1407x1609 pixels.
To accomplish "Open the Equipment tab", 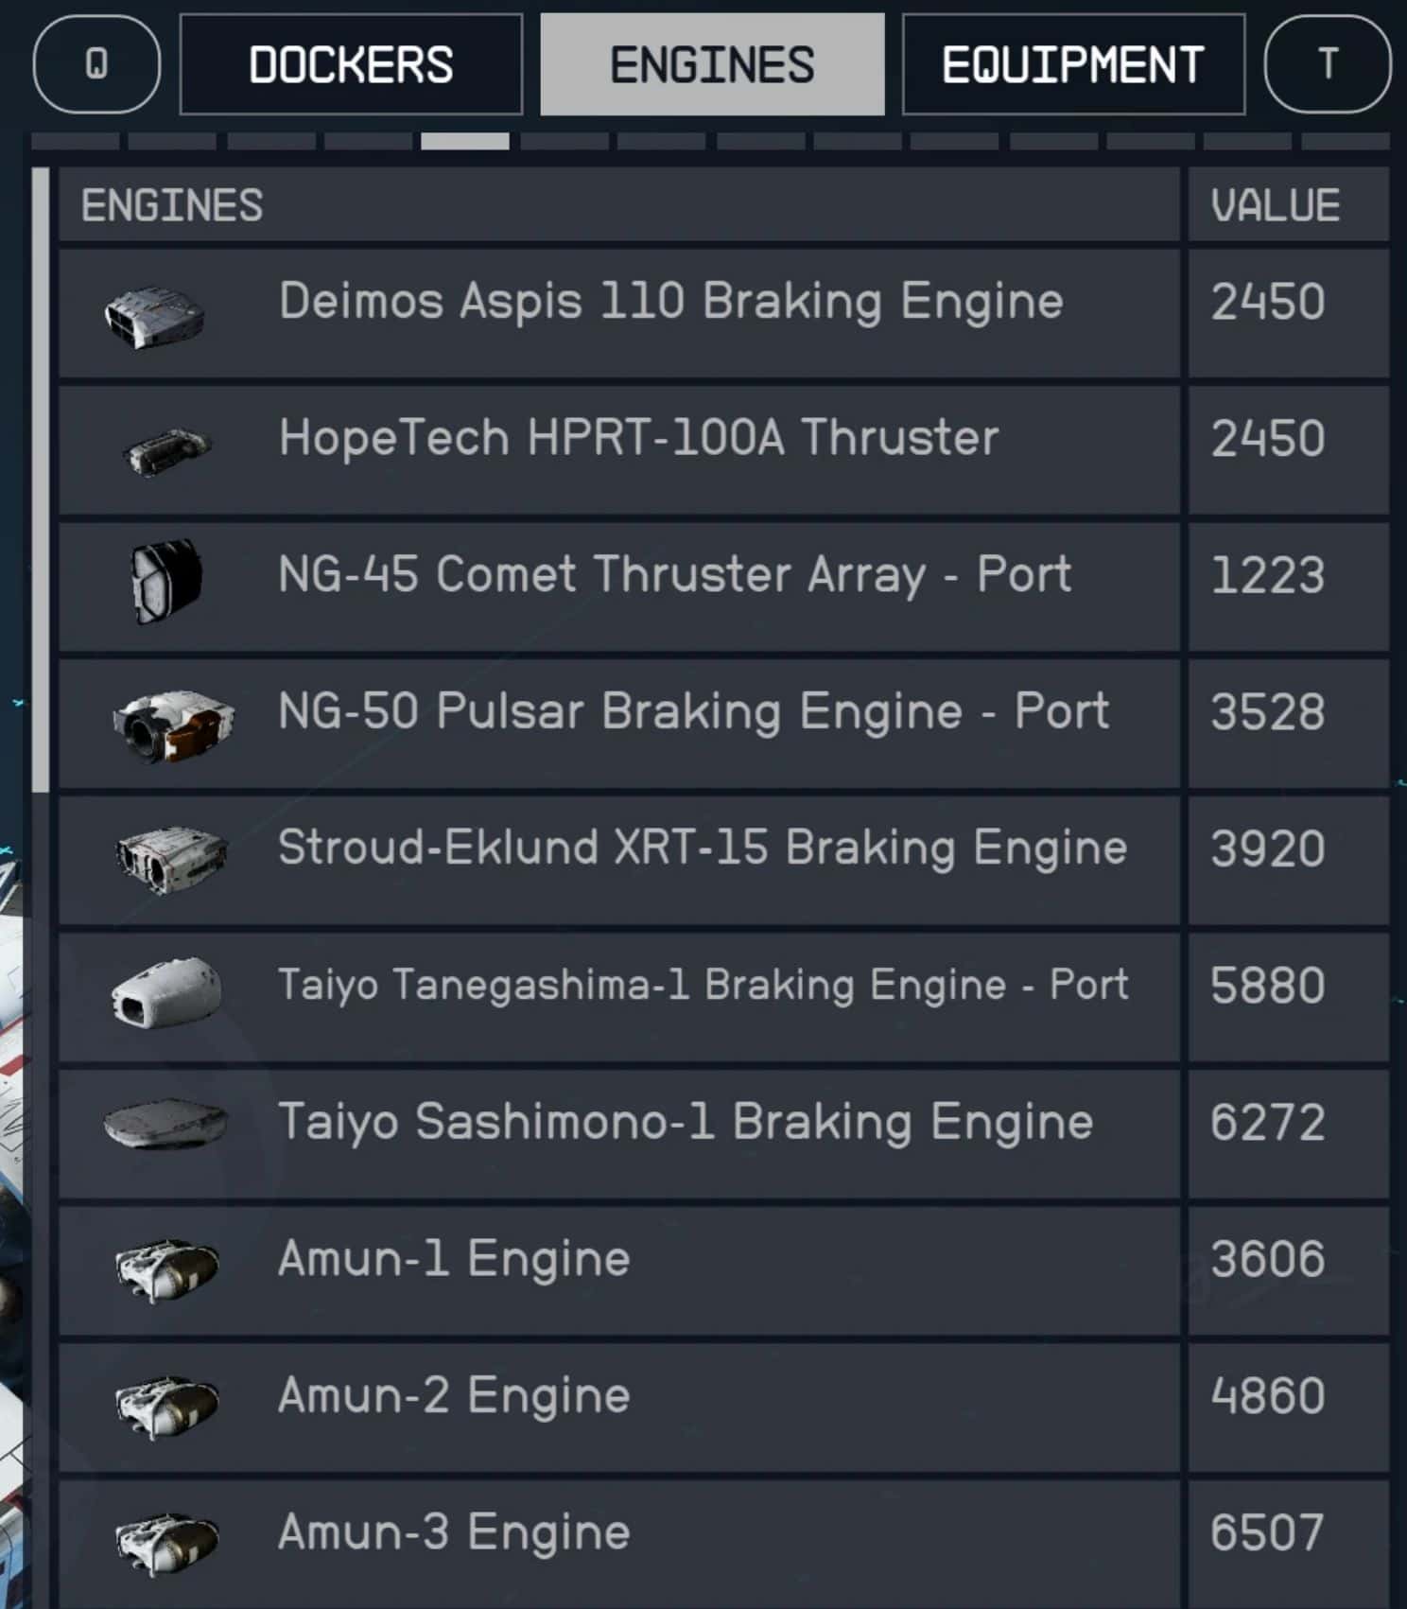I will pyautogui.click(x=1073, y=65).
